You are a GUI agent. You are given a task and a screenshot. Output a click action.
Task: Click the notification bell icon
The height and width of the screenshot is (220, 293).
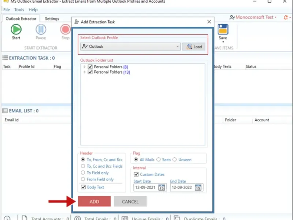click(286, 17)
